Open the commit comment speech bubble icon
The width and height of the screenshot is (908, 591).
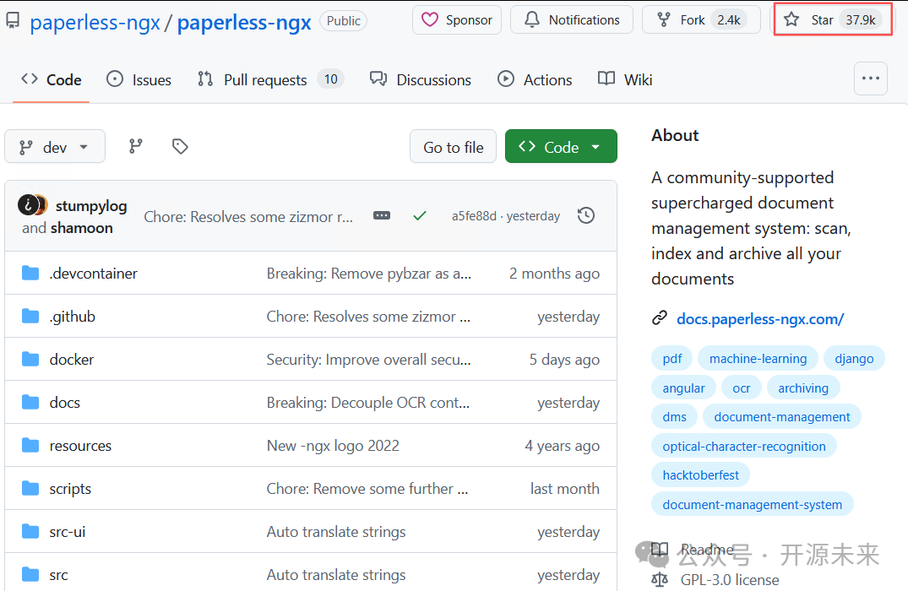[x=382, y=215]
